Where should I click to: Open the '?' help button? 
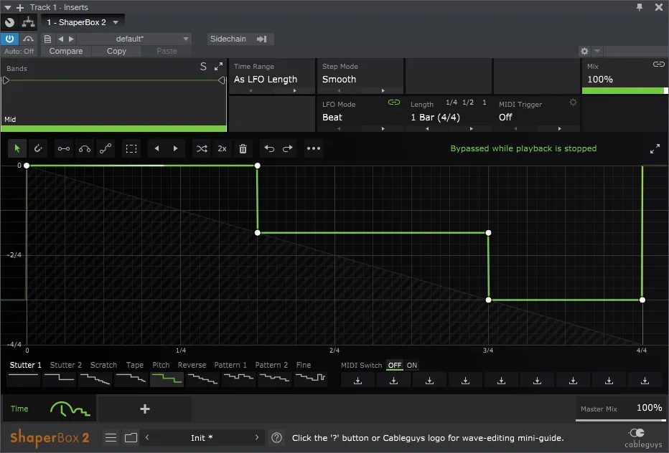pyautogui.click(x=276, y=438)
